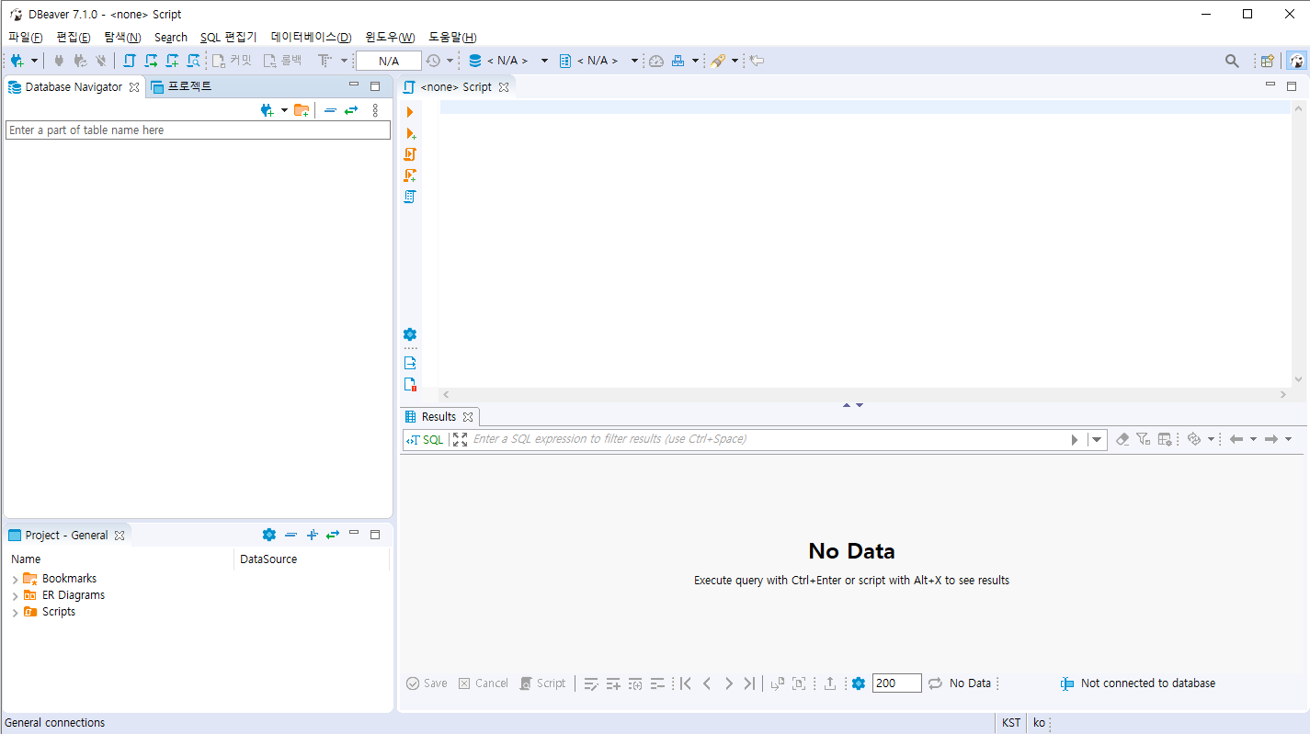Show the execution log icon
1310x734 pixels.
410,384
